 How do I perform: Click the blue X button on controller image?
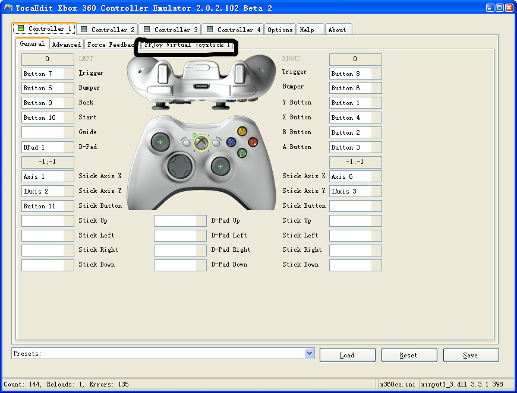[x=231, y=142]
